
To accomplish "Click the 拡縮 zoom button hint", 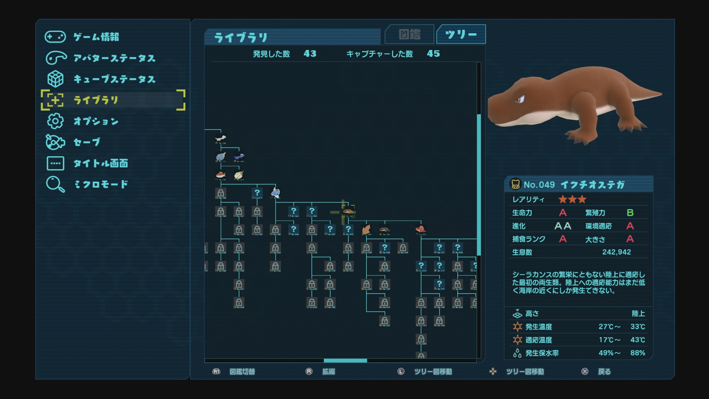I will pyautogui.click(x=320, y=372).
